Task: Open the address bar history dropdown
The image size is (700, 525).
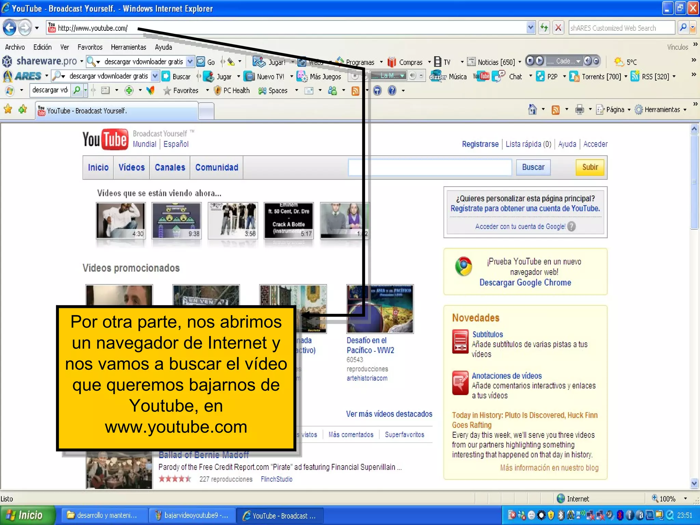Action: pyautogui.click(x=530, y=28)
